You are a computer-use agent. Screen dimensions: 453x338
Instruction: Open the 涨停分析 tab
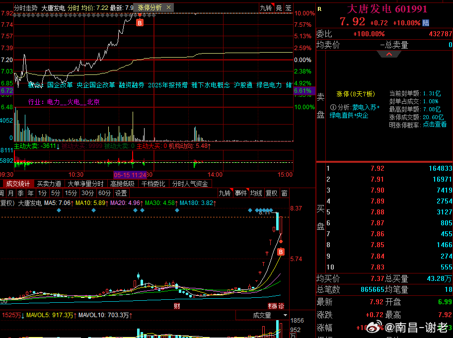150,7
